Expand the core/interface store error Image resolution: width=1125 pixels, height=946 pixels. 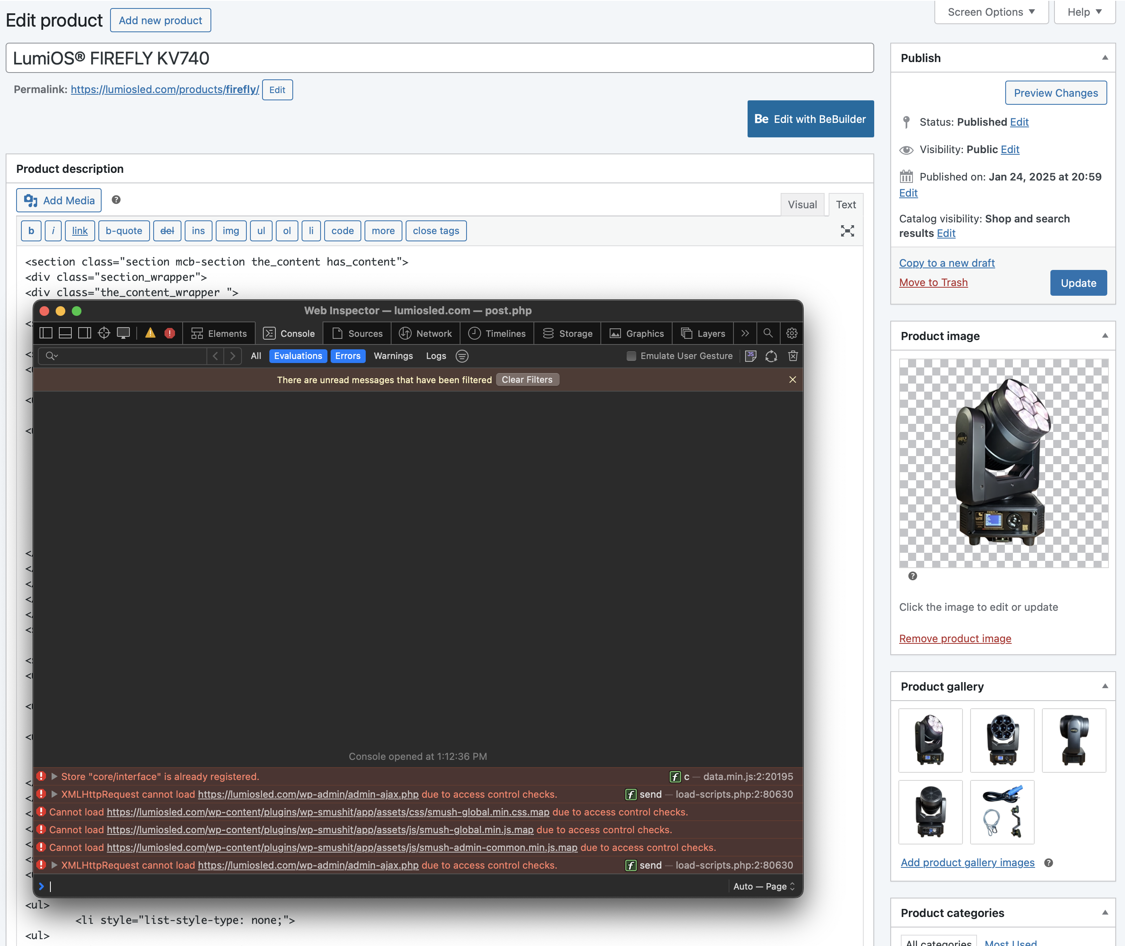click(54, 776)
